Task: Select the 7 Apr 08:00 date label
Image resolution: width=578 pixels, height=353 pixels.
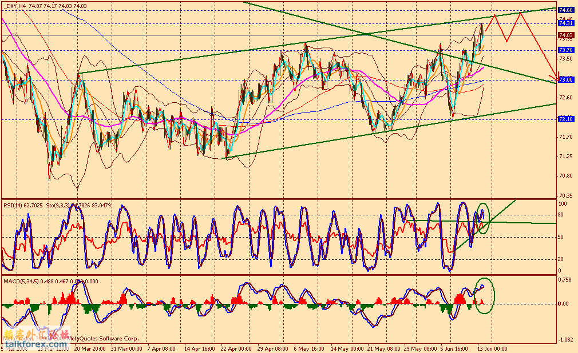Action: pyautogui.click(x=161, y=348)
